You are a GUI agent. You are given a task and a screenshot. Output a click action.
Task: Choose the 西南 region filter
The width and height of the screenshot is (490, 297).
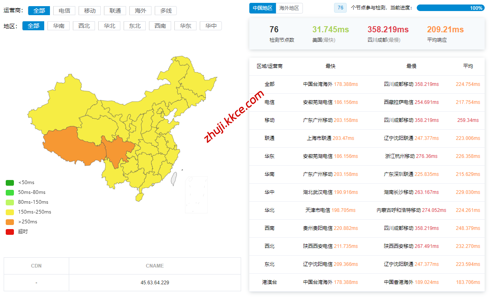[160, 26]
